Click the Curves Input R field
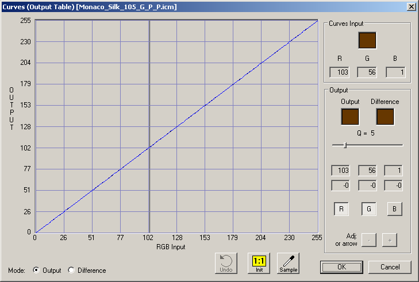Image resolution: width=419 pixels, height=282 pixels. [x=339, y=72]
